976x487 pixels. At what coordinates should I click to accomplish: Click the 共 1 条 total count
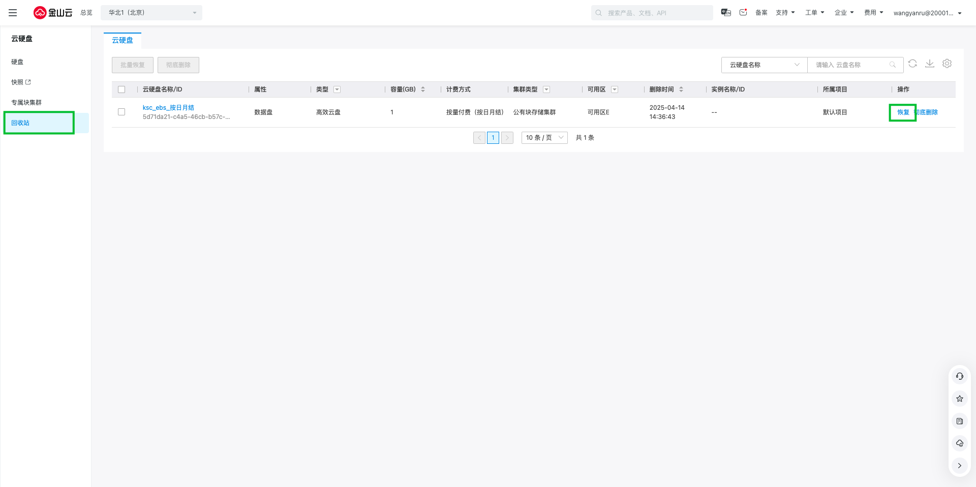click(x=585, y=138)
